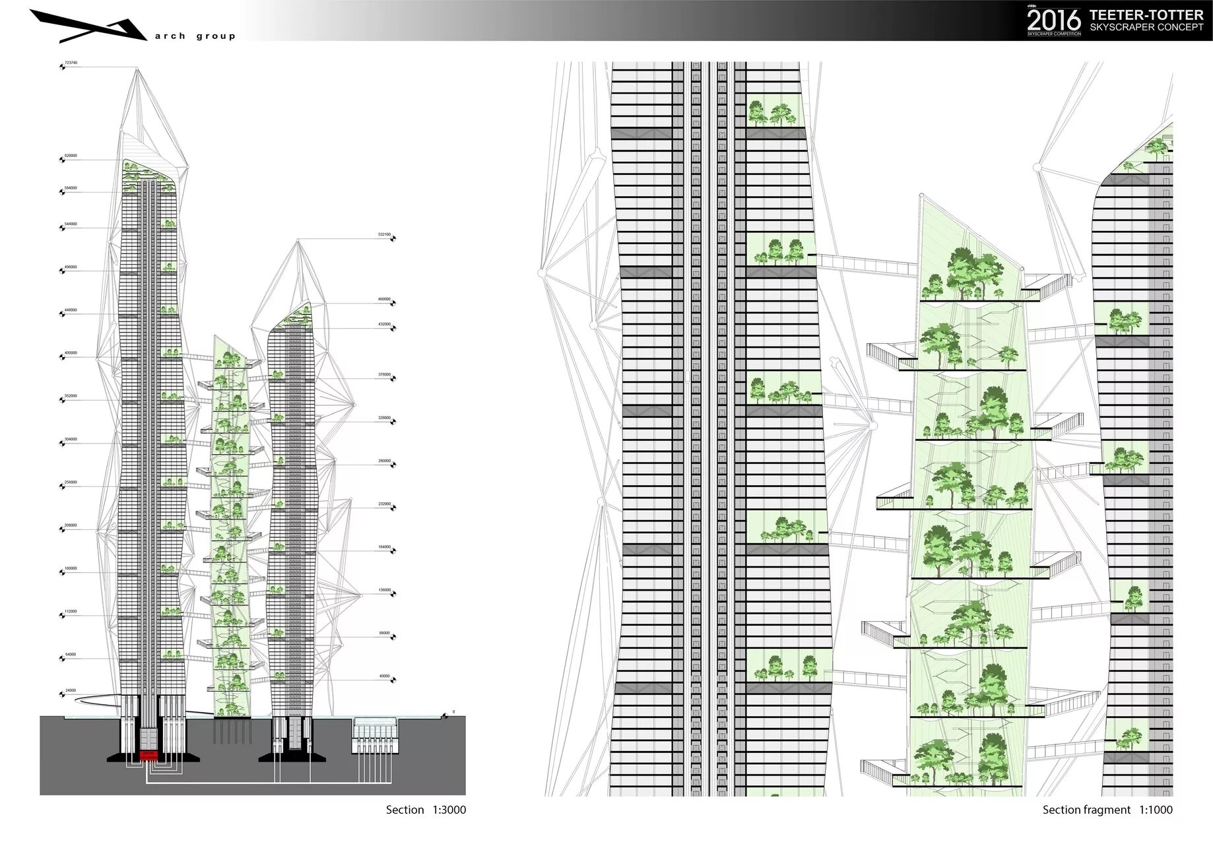Click the '232000' elevation label

click(384, 504)
